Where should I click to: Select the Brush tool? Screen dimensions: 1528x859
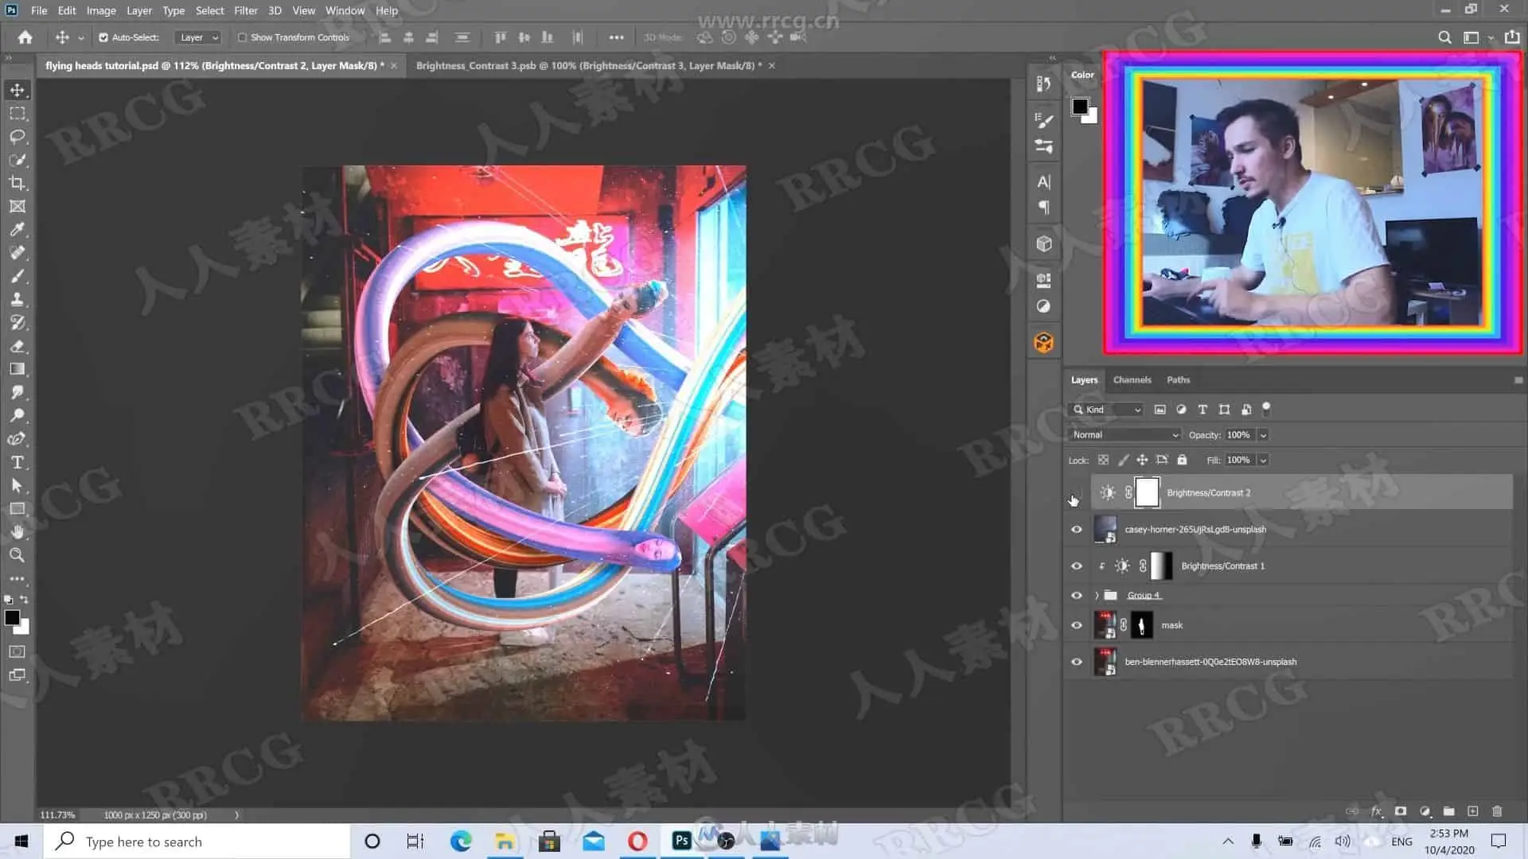pos(18,276)
